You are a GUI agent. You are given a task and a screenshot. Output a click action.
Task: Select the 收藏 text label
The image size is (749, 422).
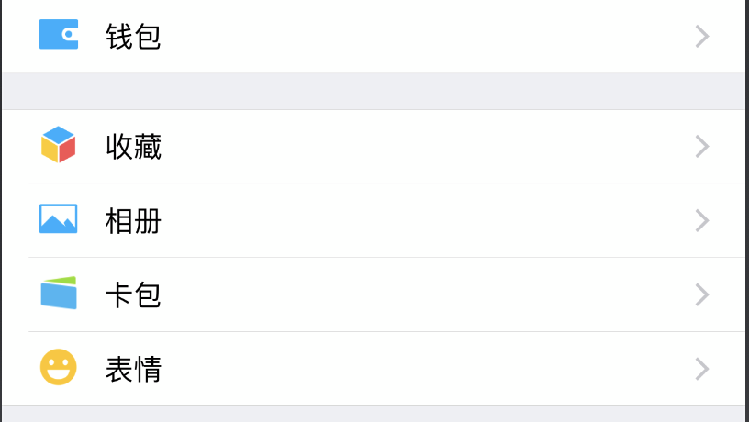click(134, 147)
